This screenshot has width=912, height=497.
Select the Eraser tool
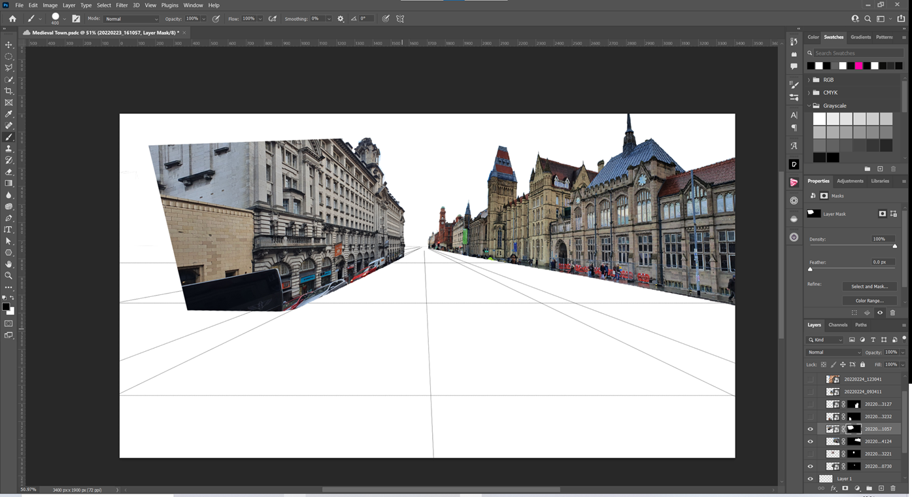8,172
